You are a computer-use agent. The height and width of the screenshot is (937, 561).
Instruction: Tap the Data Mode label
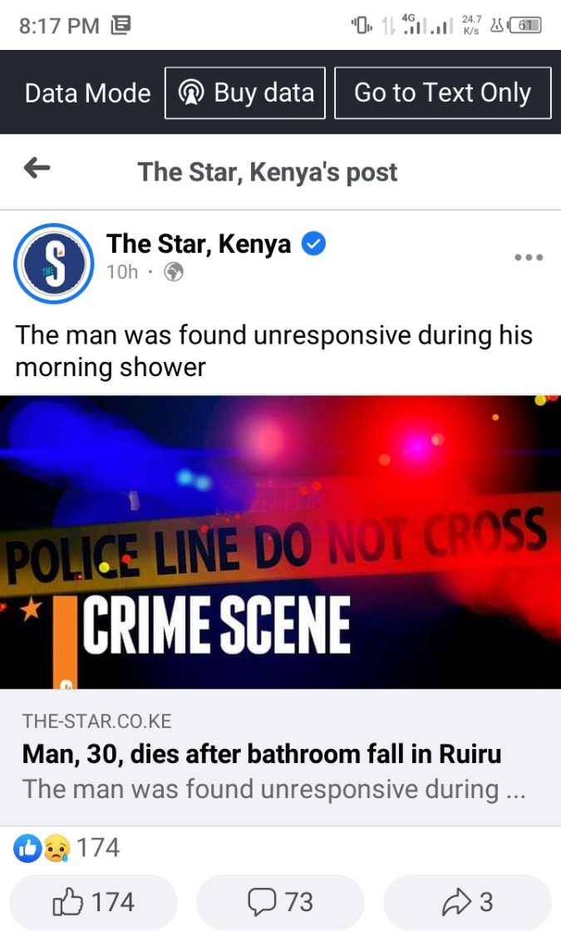88,93
